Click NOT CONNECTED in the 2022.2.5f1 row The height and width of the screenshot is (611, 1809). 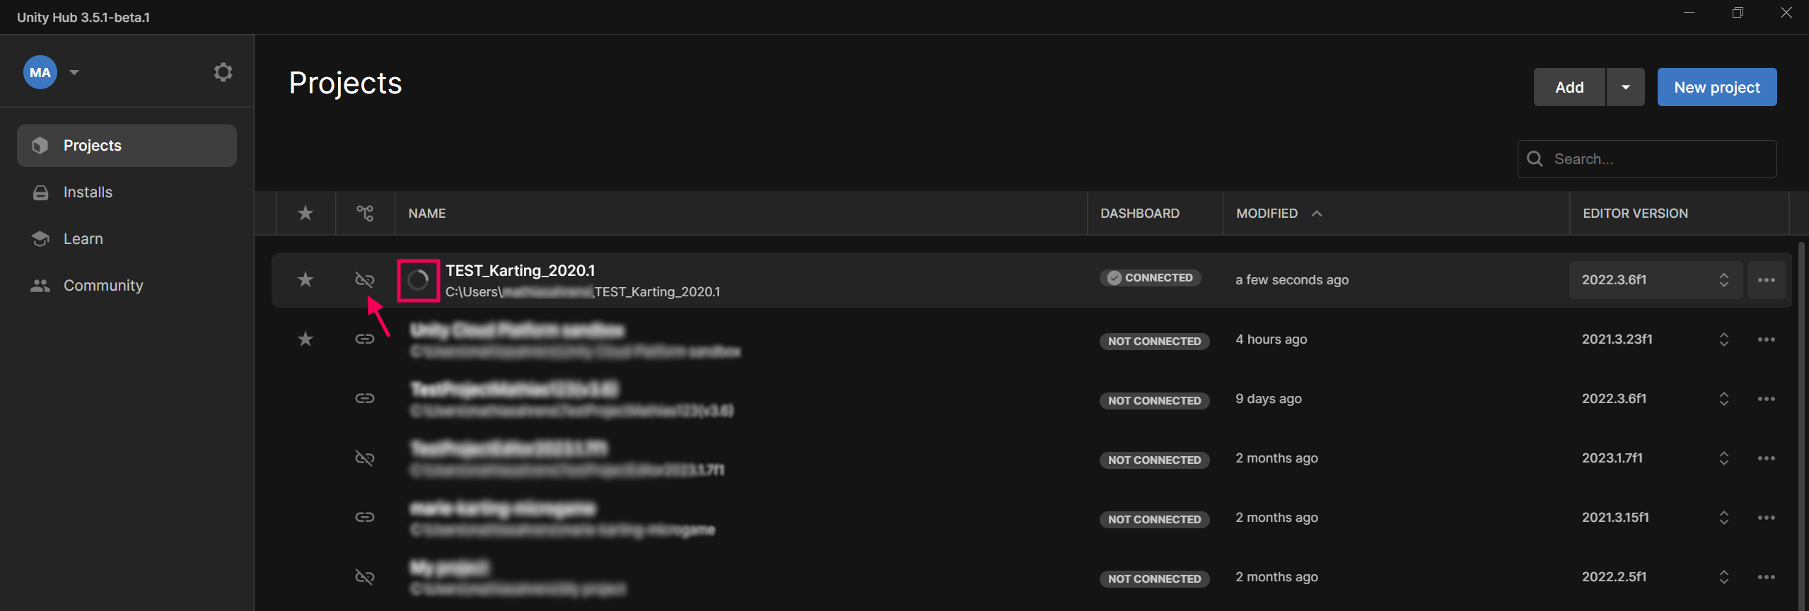pyautogui.click(x=1154, y=578)
